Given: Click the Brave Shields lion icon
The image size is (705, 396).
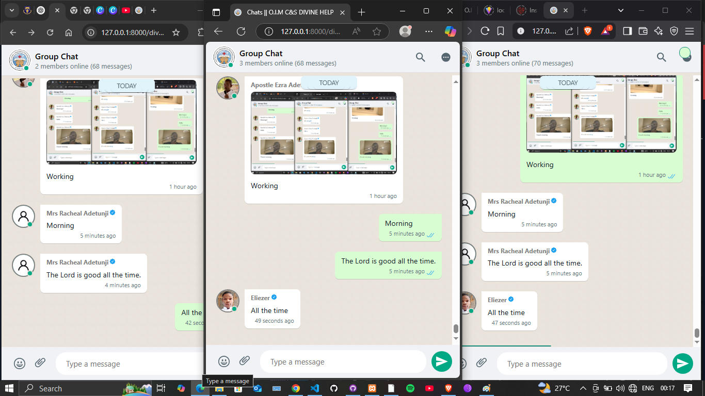Looking at the screenshot, I should 588,31.
